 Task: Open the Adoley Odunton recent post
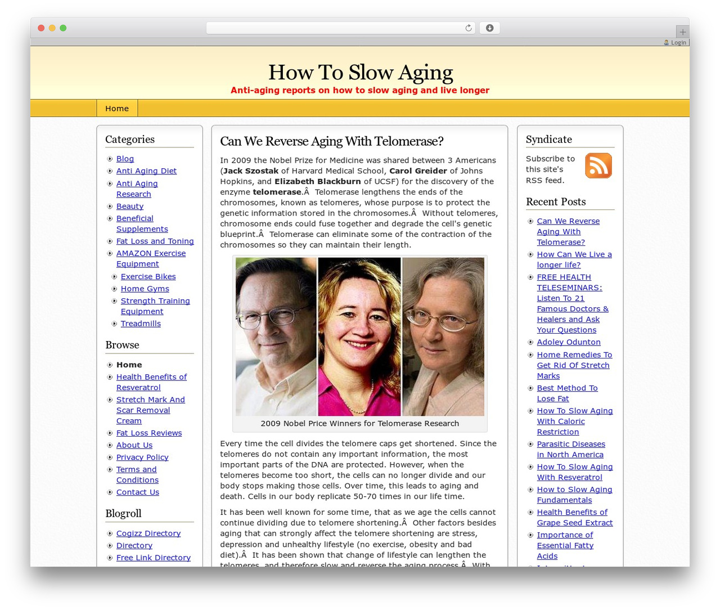point(569,342)
